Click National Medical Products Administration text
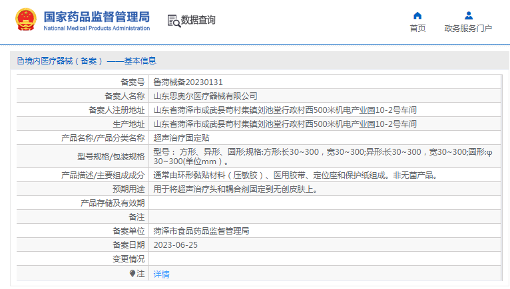 coord(97,29)
